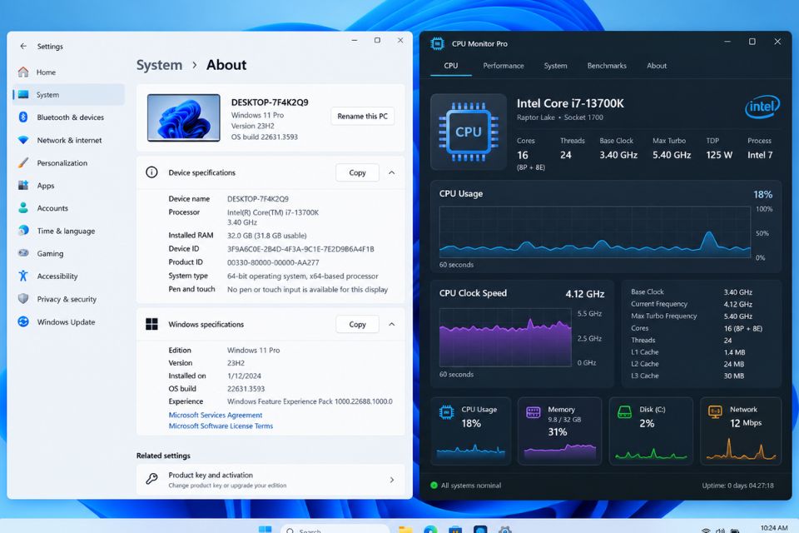This screenshot has width=799, height=533.
Task: Click the green All systems nominal indicator
Action: point(434,486)
